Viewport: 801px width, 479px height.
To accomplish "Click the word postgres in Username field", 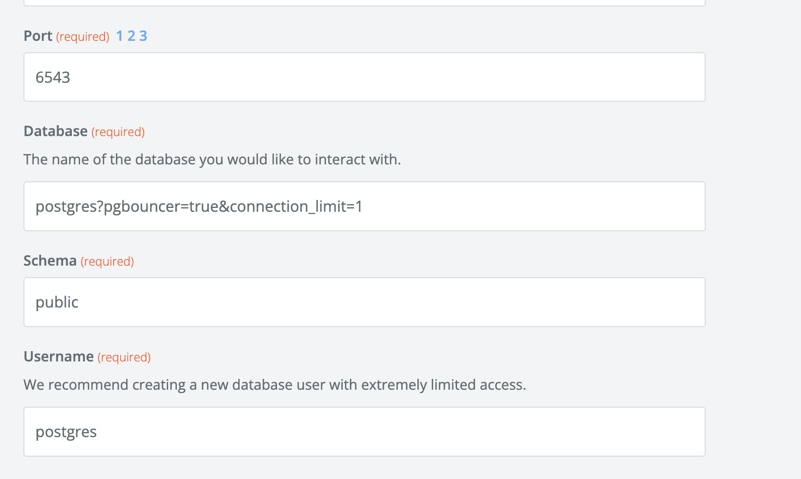I will 66,432.
